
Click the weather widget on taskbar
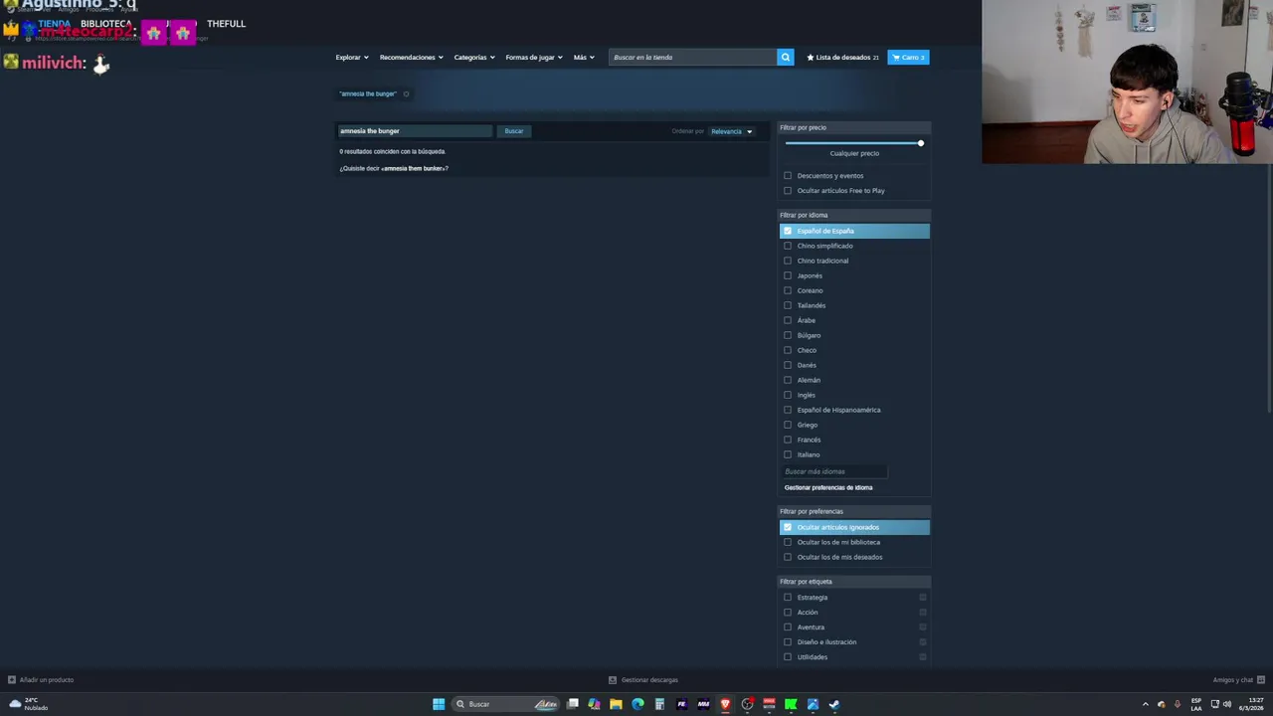tap(28, 704)
